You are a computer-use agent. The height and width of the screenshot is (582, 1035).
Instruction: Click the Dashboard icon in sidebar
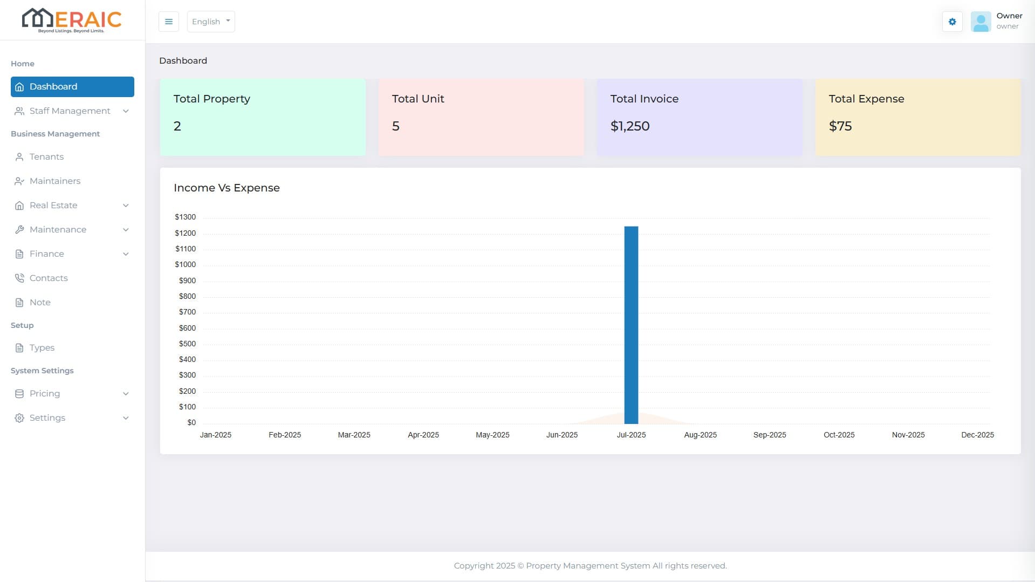tap(19, 86)
